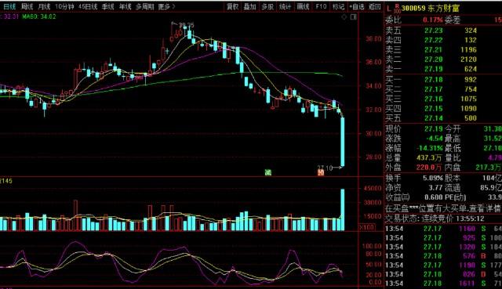
Task: Add stock with +自选 button
Action: [x=357, y=6]
